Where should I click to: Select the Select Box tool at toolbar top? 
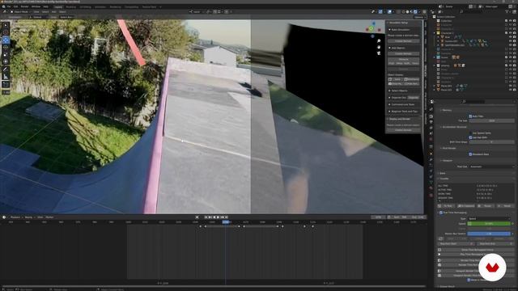(x=6, y=25)
